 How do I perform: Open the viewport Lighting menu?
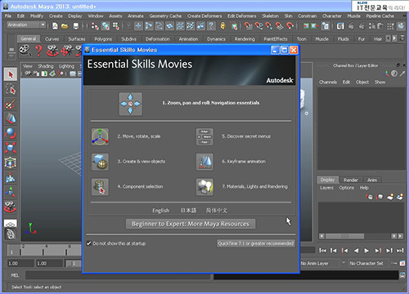point(66,66)
